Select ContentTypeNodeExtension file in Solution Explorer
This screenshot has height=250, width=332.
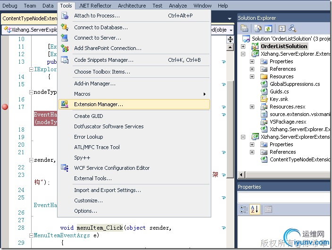pos(299,159)
